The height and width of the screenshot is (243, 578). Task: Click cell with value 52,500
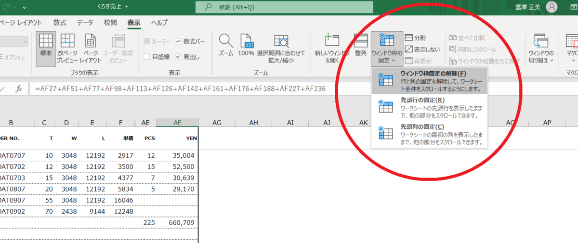(177, 166)
